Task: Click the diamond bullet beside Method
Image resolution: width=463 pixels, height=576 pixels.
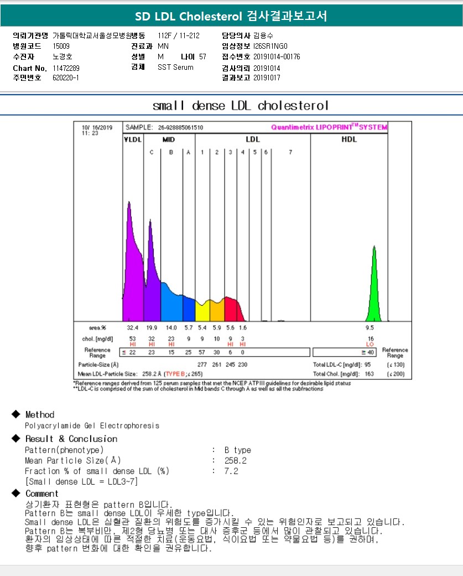Action: pyautogui.click(x=15, y=414)
